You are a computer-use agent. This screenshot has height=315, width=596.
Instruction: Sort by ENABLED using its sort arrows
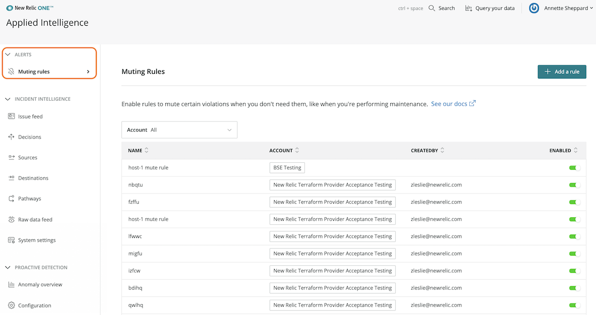576,150
